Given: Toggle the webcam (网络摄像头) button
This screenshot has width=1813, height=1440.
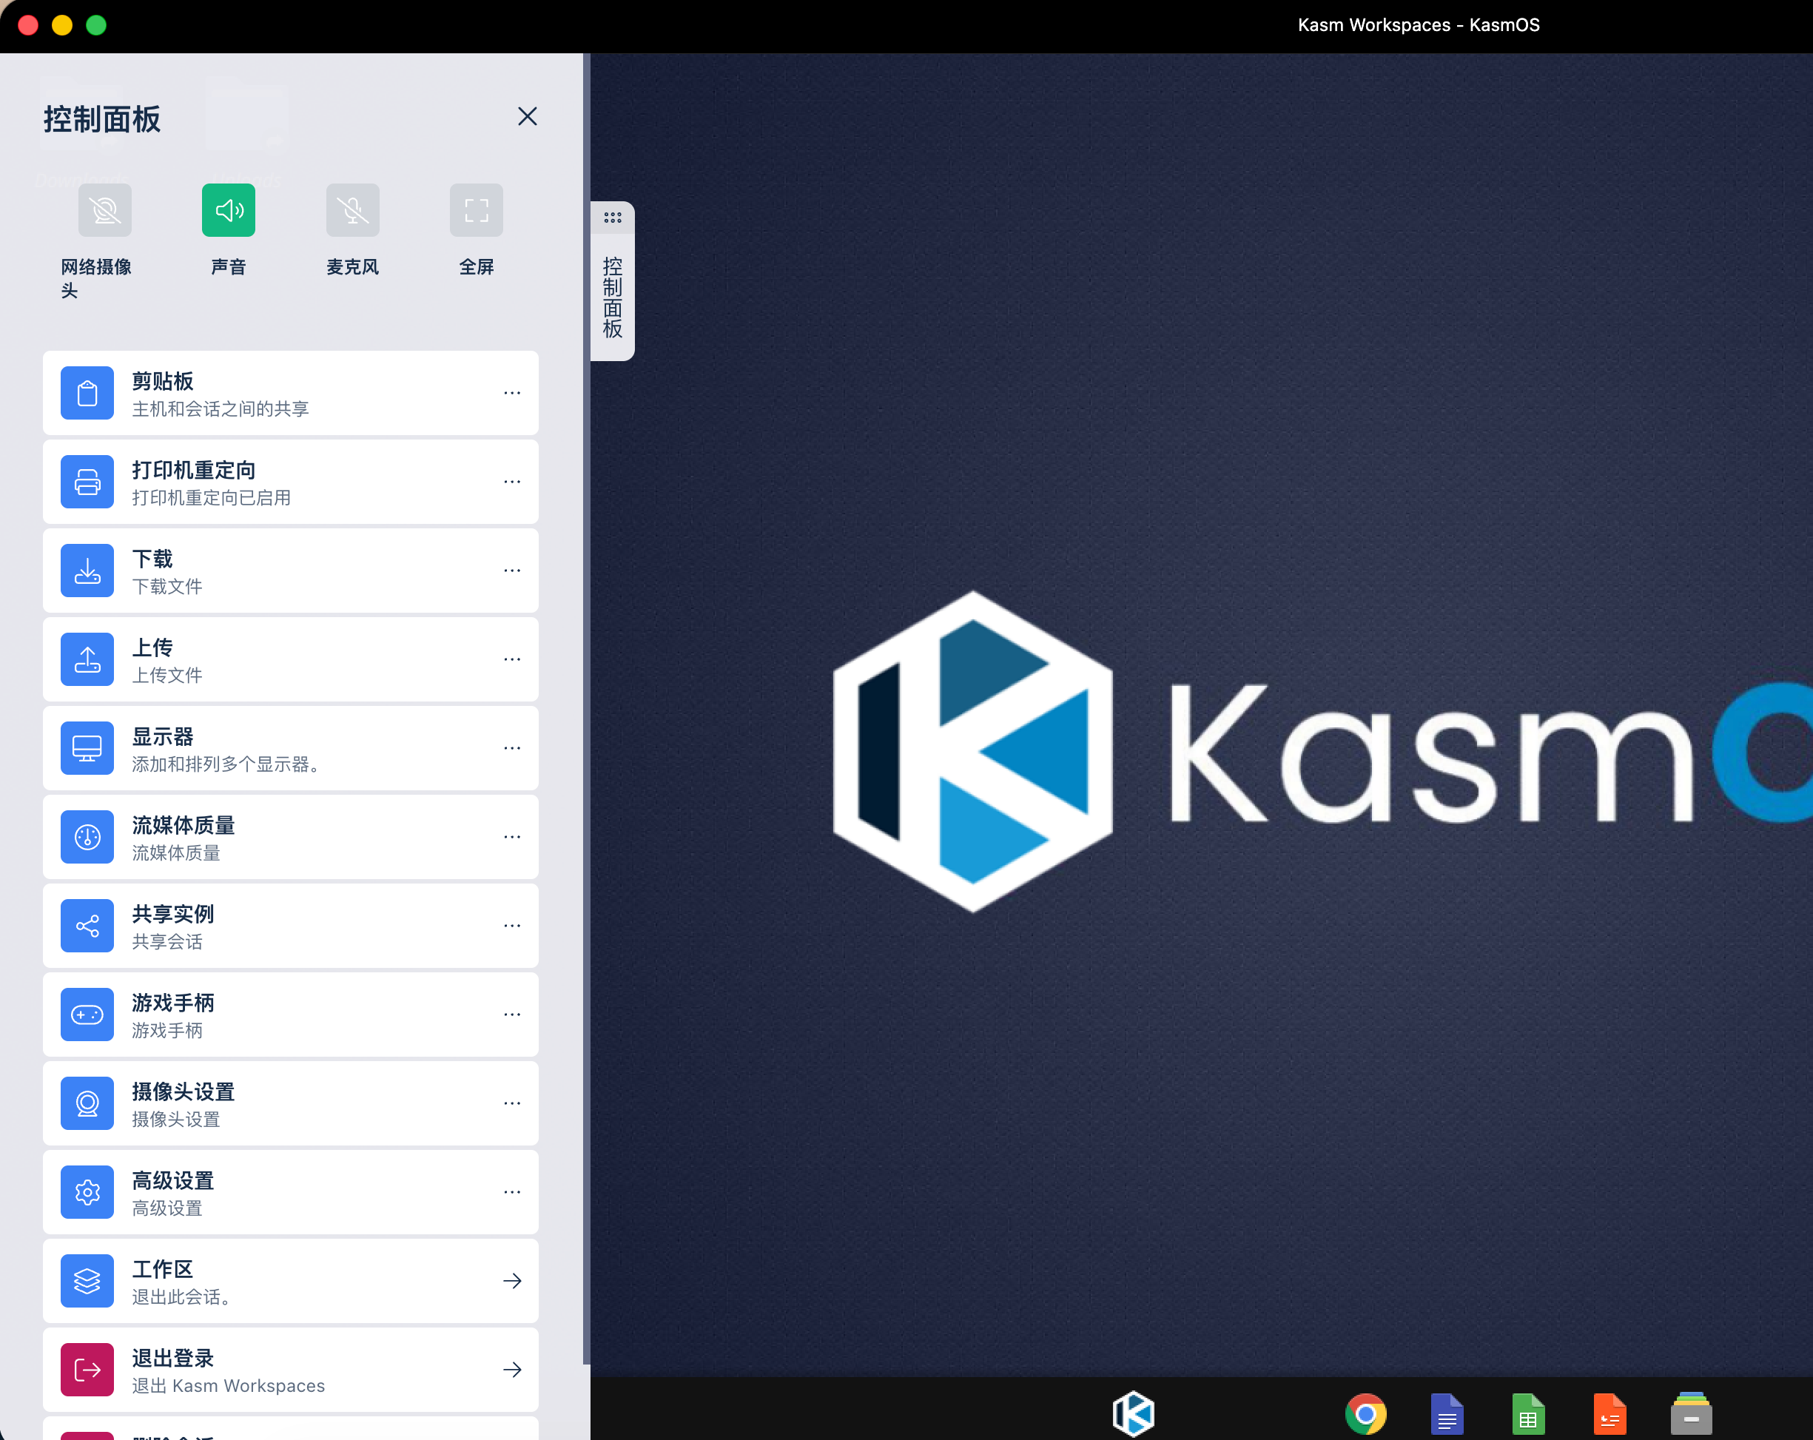Looking at the screenshot, I should pyautogui.click(x=104, y=210).
